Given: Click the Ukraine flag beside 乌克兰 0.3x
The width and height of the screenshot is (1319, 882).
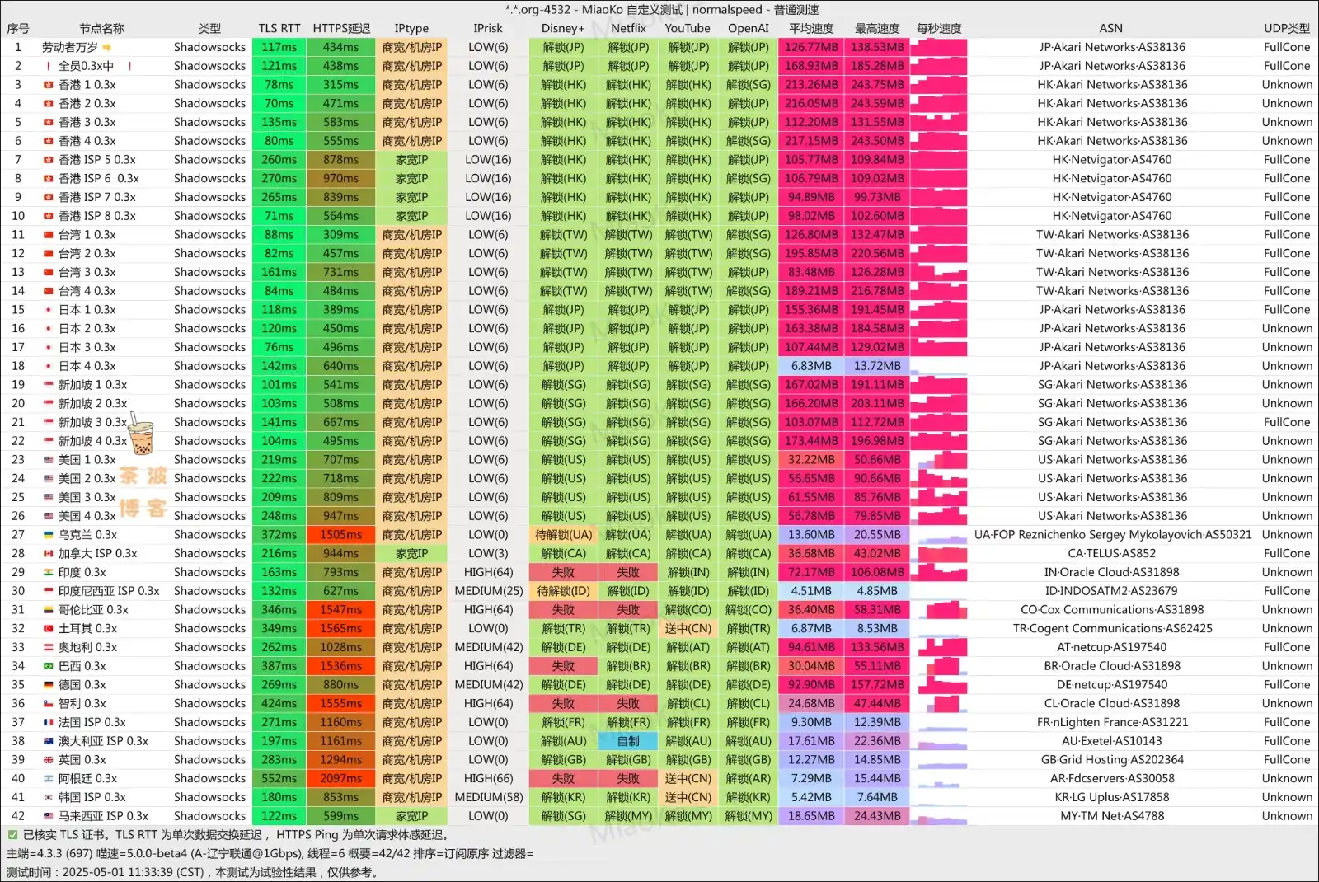Looking at the screenshot, I should (48, 535).
